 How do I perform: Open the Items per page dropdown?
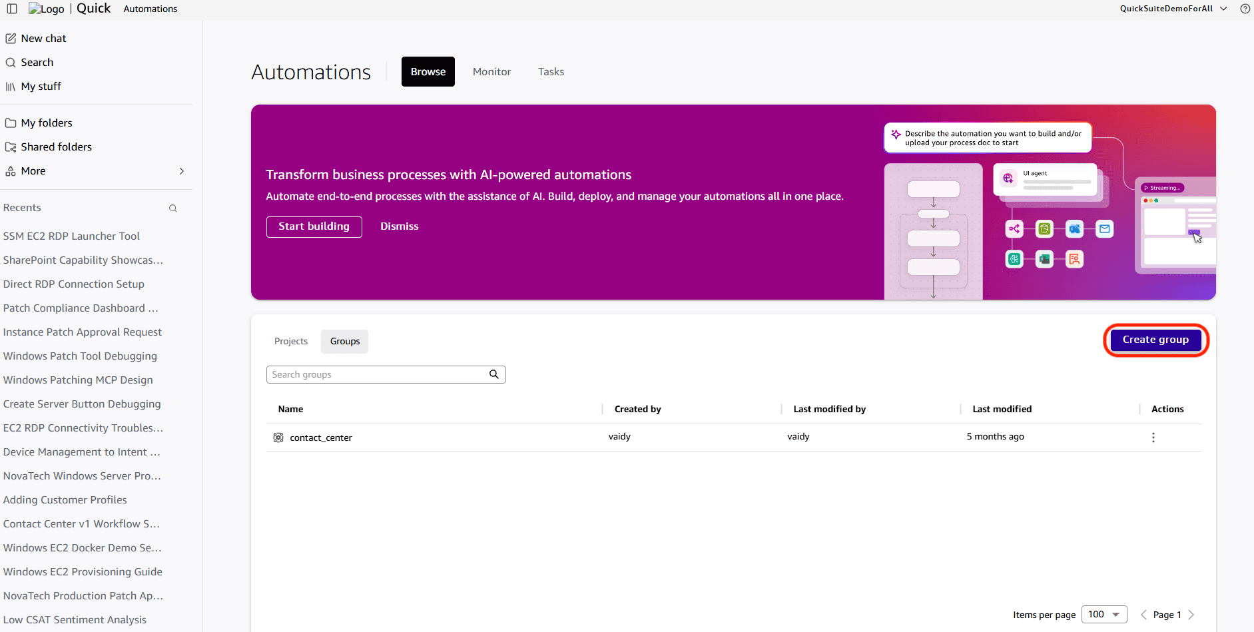1104,614
